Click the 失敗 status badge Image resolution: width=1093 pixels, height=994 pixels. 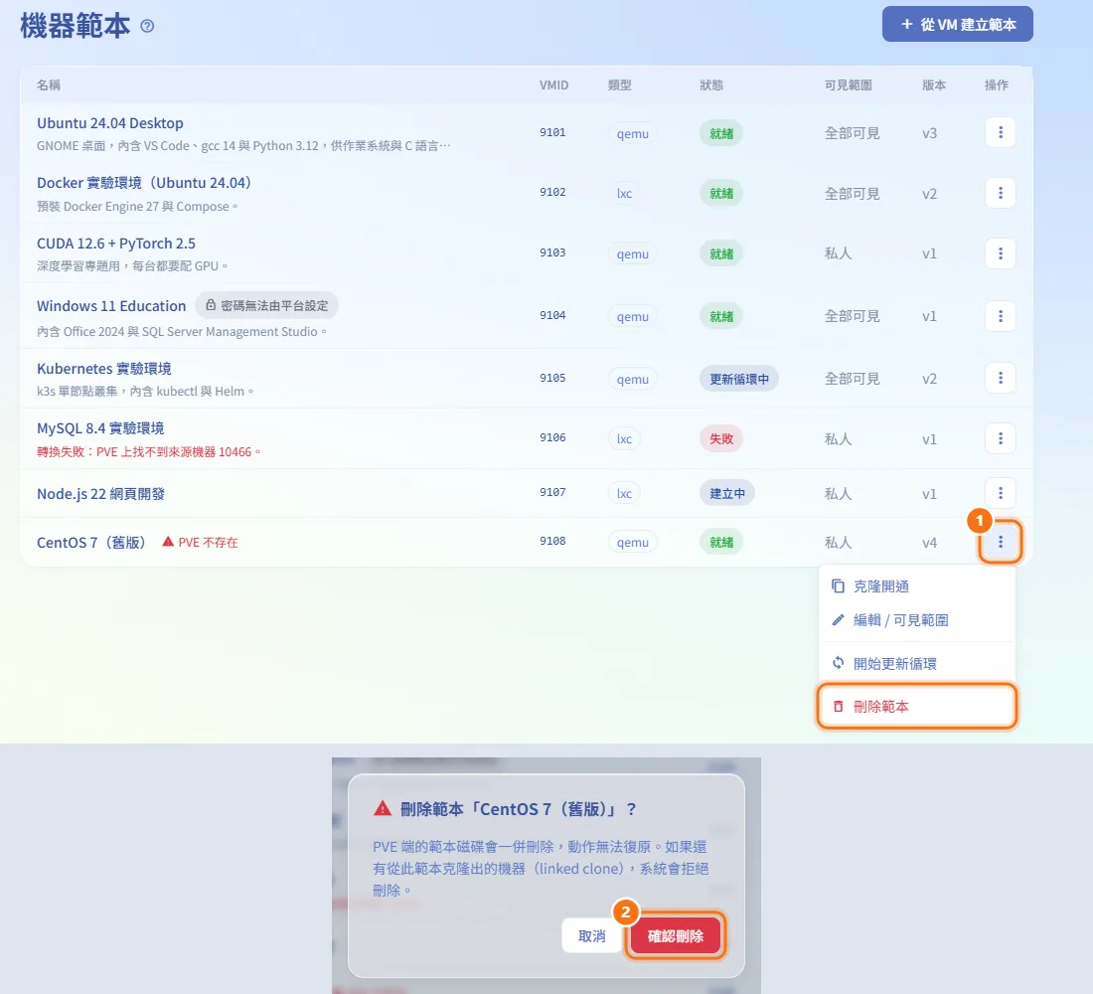[x=721, y=438]
